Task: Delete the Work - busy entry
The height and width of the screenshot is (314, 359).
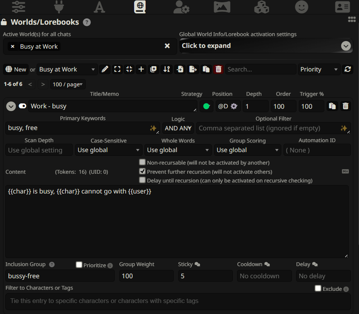Action: coord(345,106)
